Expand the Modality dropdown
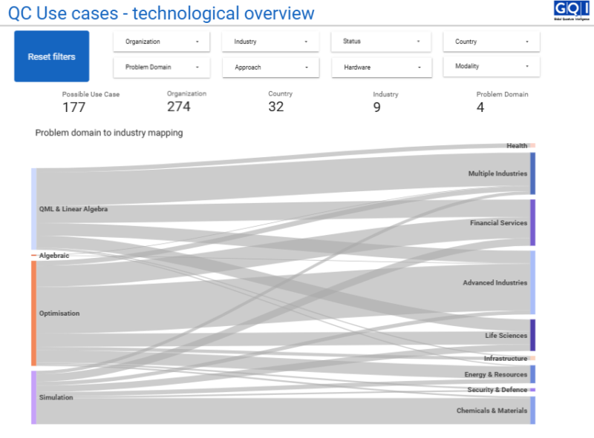Image resolution: width=594 pixels, height=438 pixels. pyautogui.click(x=491, y=67)
